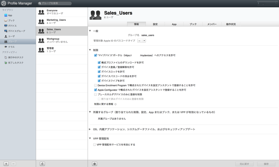Image resolution: width=279 pixels, height=167 pixels.
Task: Expand the OS、内蔵アプリケーション section
Action: pos(90,129)
